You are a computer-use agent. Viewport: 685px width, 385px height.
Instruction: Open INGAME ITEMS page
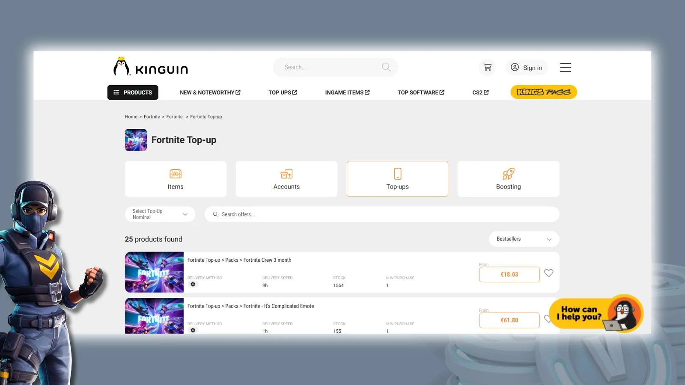tap(347, 92)
